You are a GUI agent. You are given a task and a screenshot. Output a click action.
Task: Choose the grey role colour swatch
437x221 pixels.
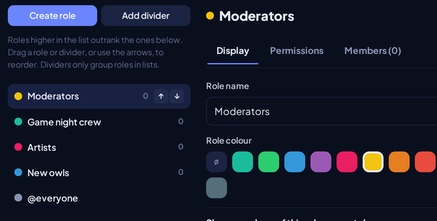[217, 188]
